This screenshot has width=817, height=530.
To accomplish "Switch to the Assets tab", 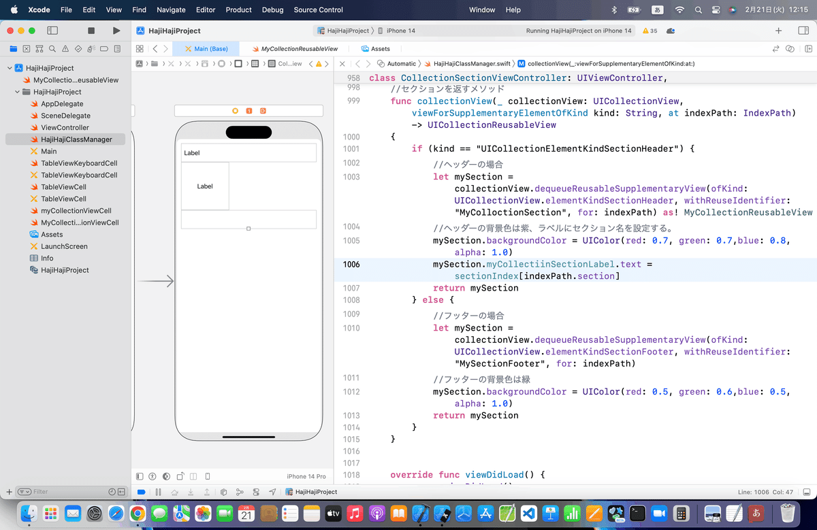I will click(375, 49).
